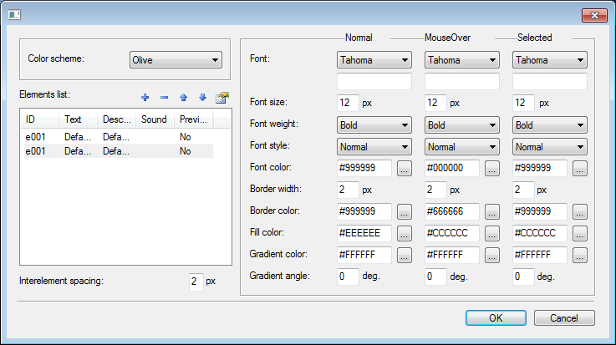The image size is (616, 345).
Task: Click the OK button
Action: tap(496, 317)
